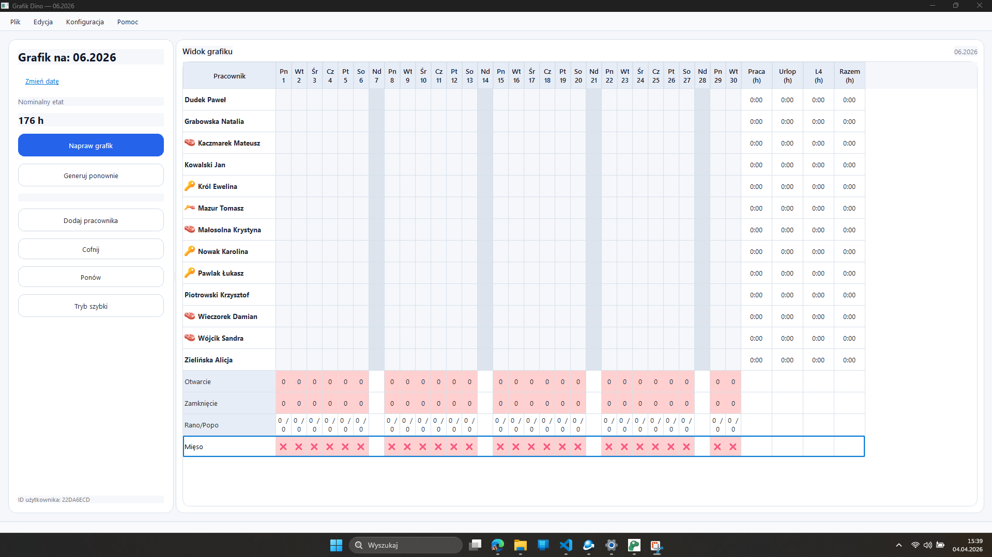Click the key-and-meat icon beside Mazur Tomasz

coord(190,208)
